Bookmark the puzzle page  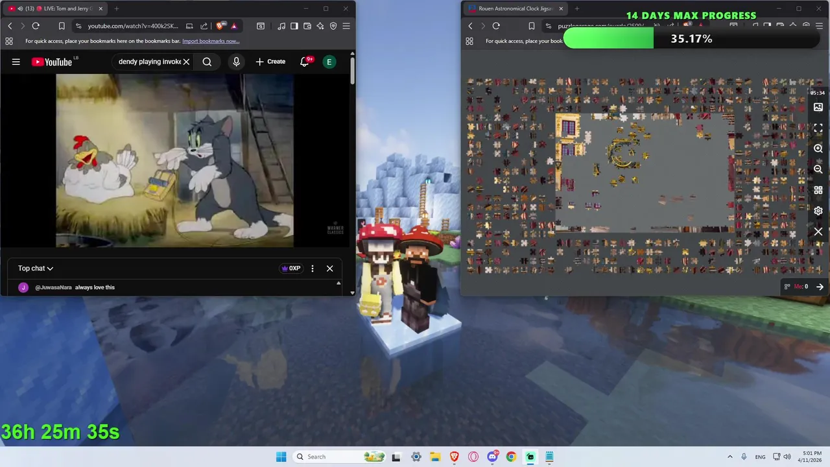[531, 26]
